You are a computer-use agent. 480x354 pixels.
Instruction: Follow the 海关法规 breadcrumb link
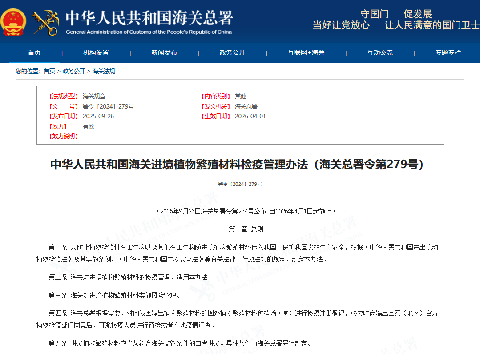(x=104, y=71)
